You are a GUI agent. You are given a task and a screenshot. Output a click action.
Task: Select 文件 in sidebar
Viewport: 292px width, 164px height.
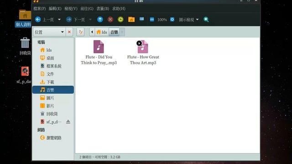53,74
